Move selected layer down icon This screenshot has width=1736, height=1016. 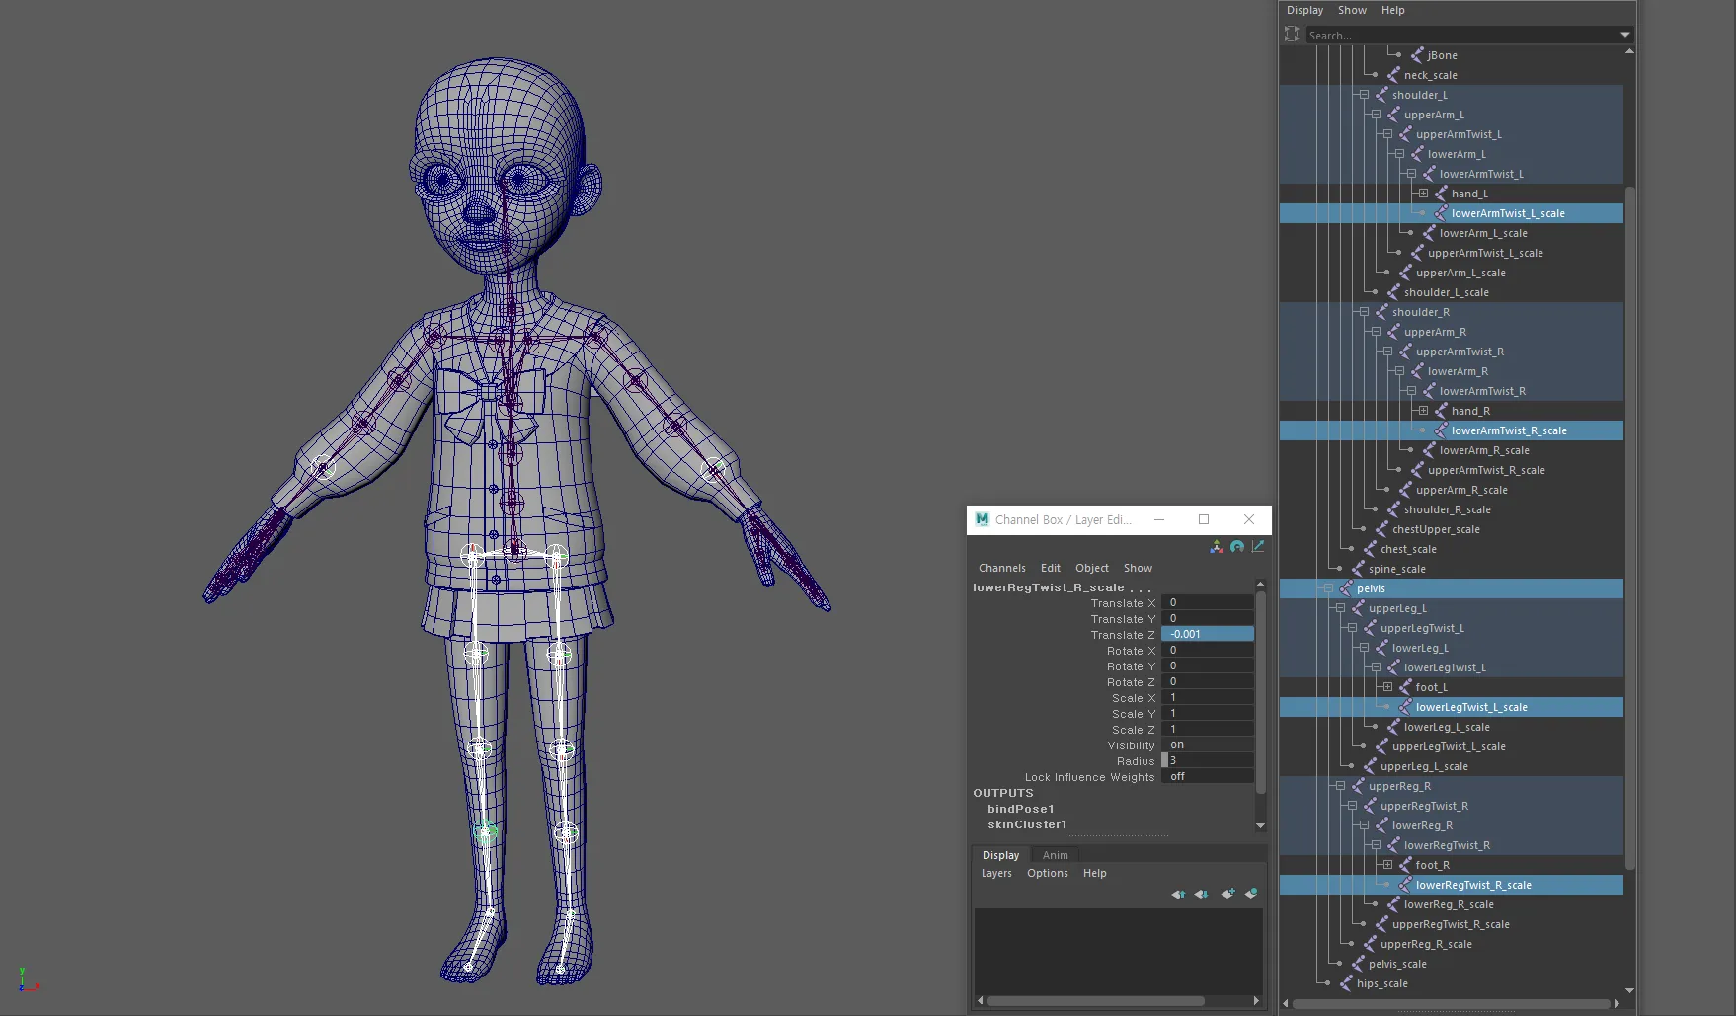1201,894
